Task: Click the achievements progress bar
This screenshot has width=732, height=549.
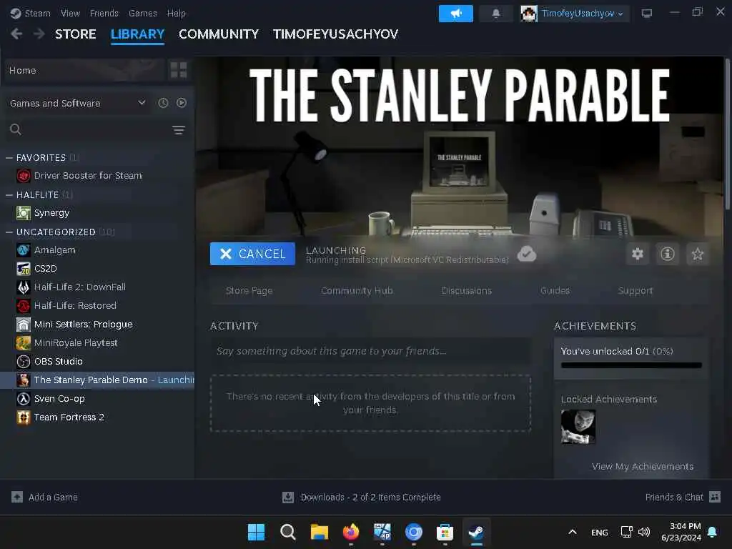Action: [631, 365]
